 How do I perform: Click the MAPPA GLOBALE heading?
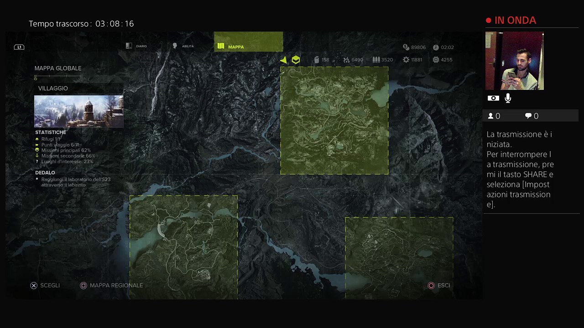(58, 68)
